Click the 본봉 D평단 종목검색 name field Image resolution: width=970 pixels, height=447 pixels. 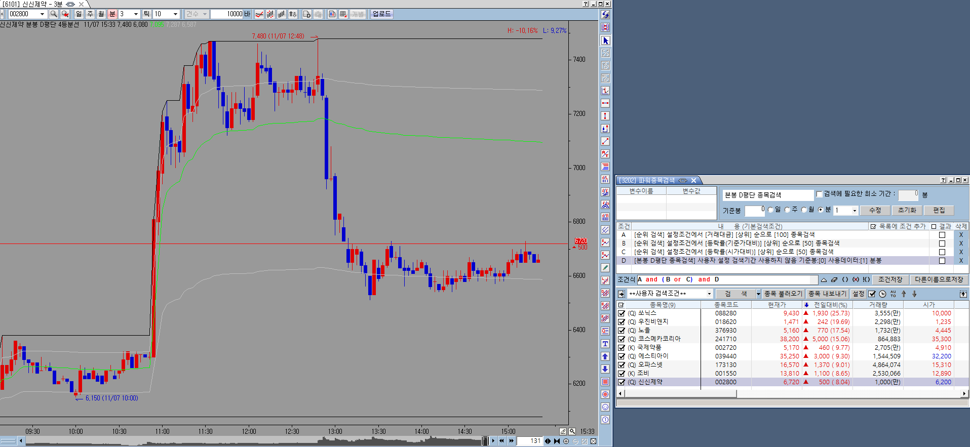(x=767, y=195)
